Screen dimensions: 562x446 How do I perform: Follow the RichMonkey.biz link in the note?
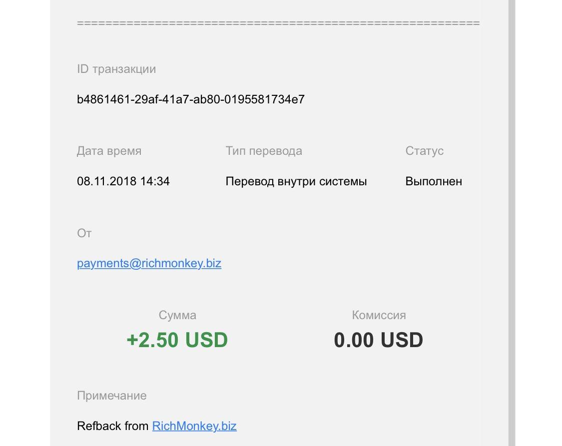194,426
